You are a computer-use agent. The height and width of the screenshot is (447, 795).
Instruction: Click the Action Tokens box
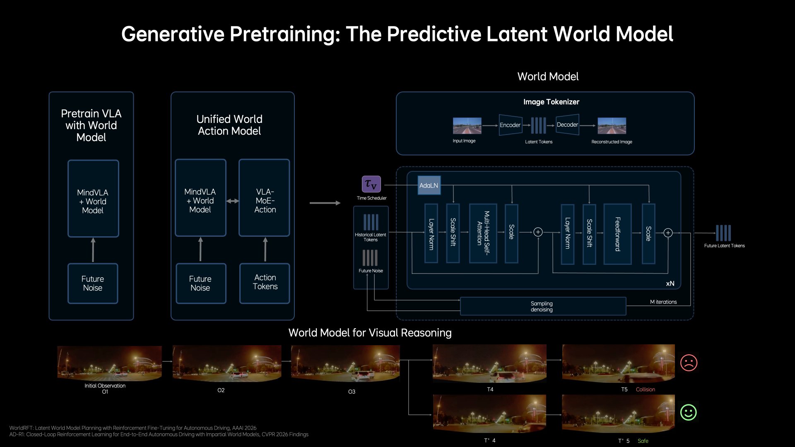tap(265, 283)
